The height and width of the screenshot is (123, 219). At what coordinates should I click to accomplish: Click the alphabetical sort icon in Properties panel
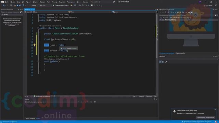[163, 62]
